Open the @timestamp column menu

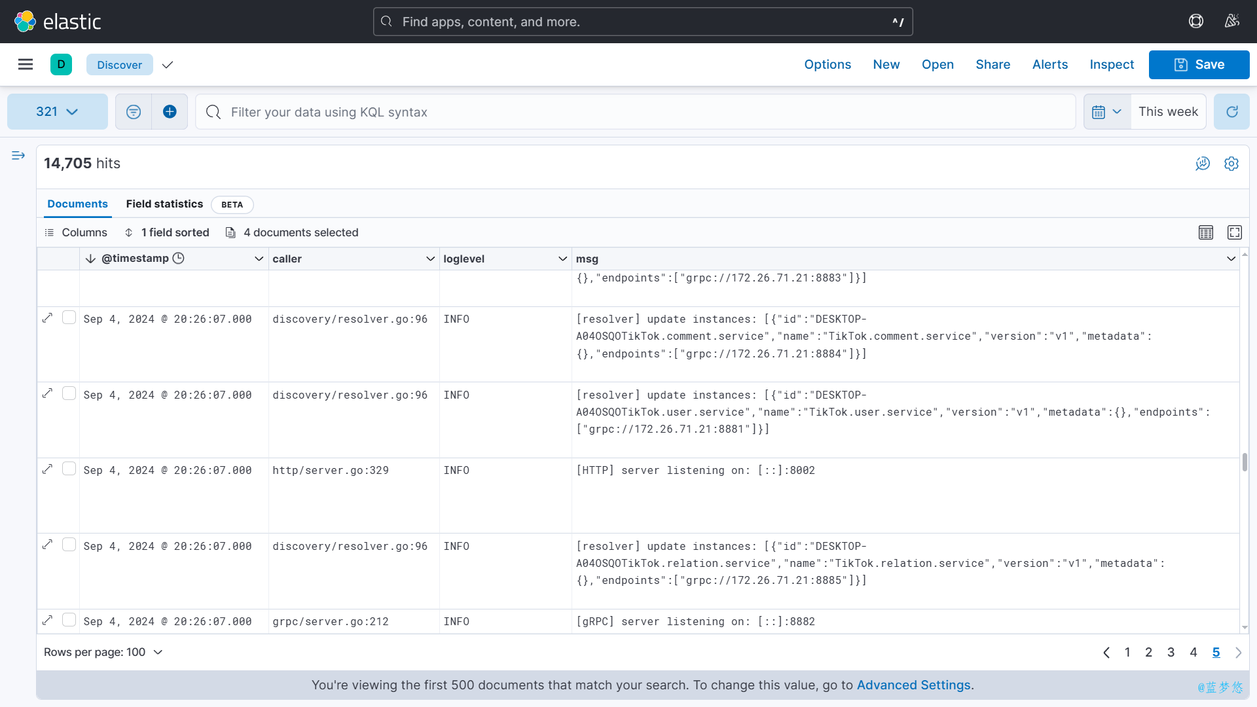click(x=259, y=259)
